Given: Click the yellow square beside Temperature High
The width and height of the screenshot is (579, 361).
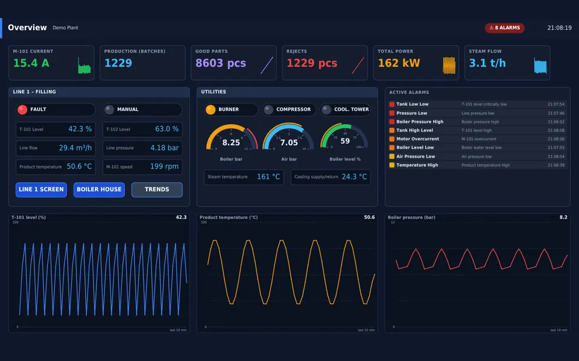Looking at the screenshot, I should (392, 165).
